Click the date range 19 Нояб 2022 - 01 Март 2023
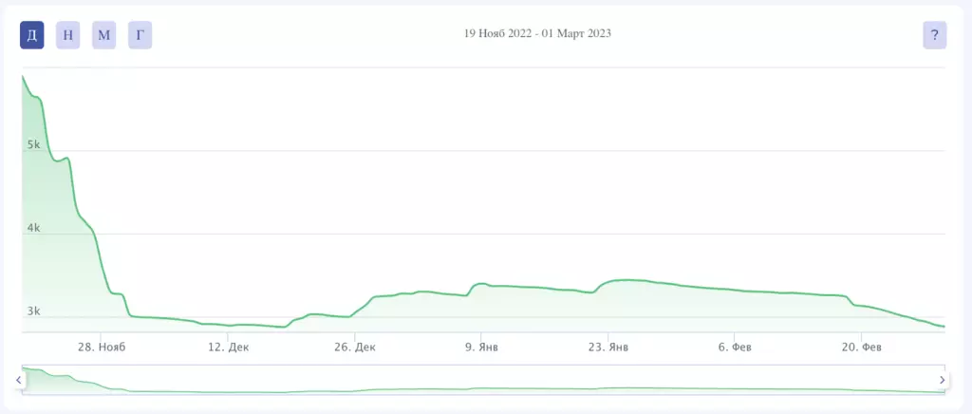The height and width of the screenshot is (414, 972). point(537,33)
